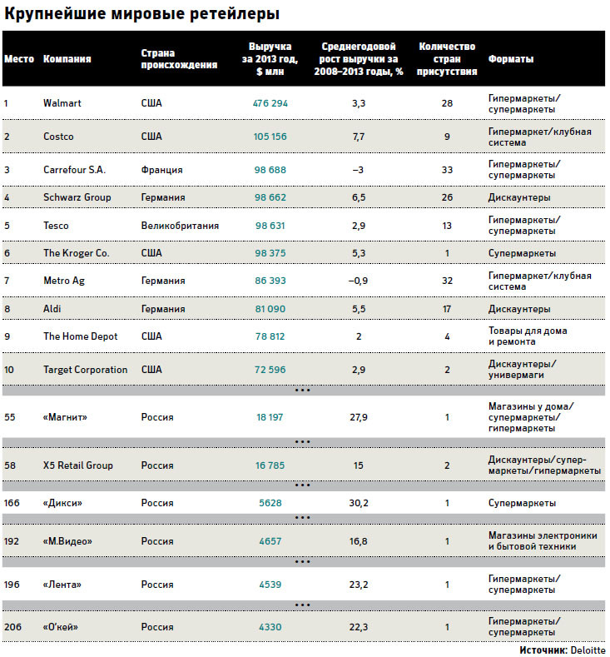Click Schwarz Group's revenue 98 662
This screenshot has width=610, height=657.
coord(270,197)
